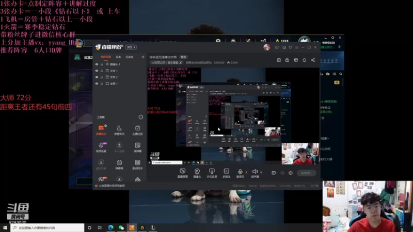Screen dimensions: 413x232
Task: Toggle the lock on the 摄像头 1 source
Action: 102,64
